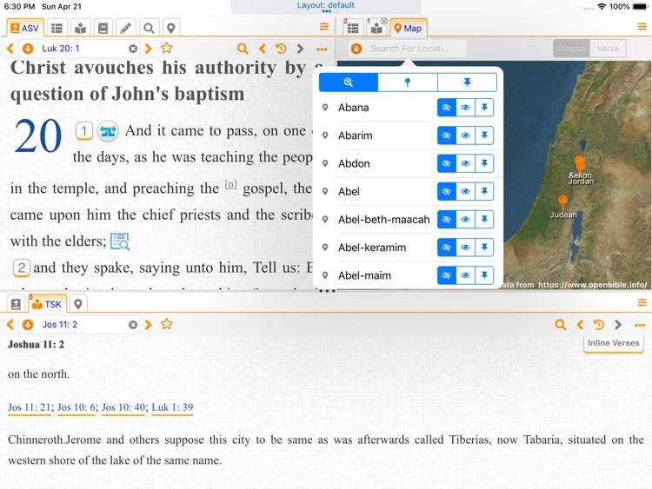
Task: Hide the Abdon location on the map
Action: coord(447,163)
